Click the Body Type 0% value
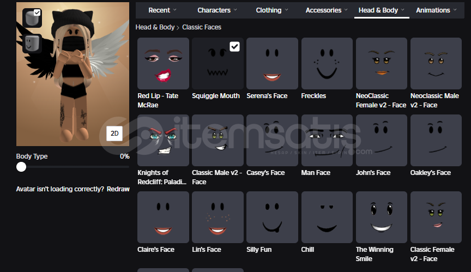The height and width of the screenshot is (272, 471). [125, 156]
